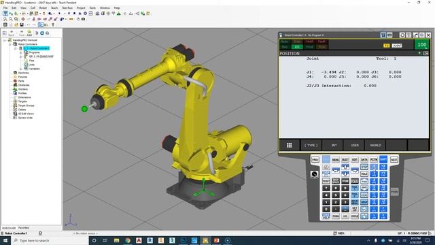Open the Teach menu
This screenshot has height=245, width=435.
click(x=54, y=7)
